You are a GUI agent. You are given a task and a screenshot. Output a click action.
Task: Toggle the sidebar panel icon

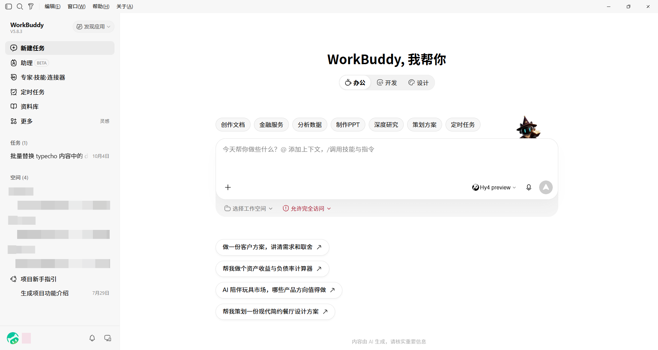pyautogui.click(x=9, y=7)
